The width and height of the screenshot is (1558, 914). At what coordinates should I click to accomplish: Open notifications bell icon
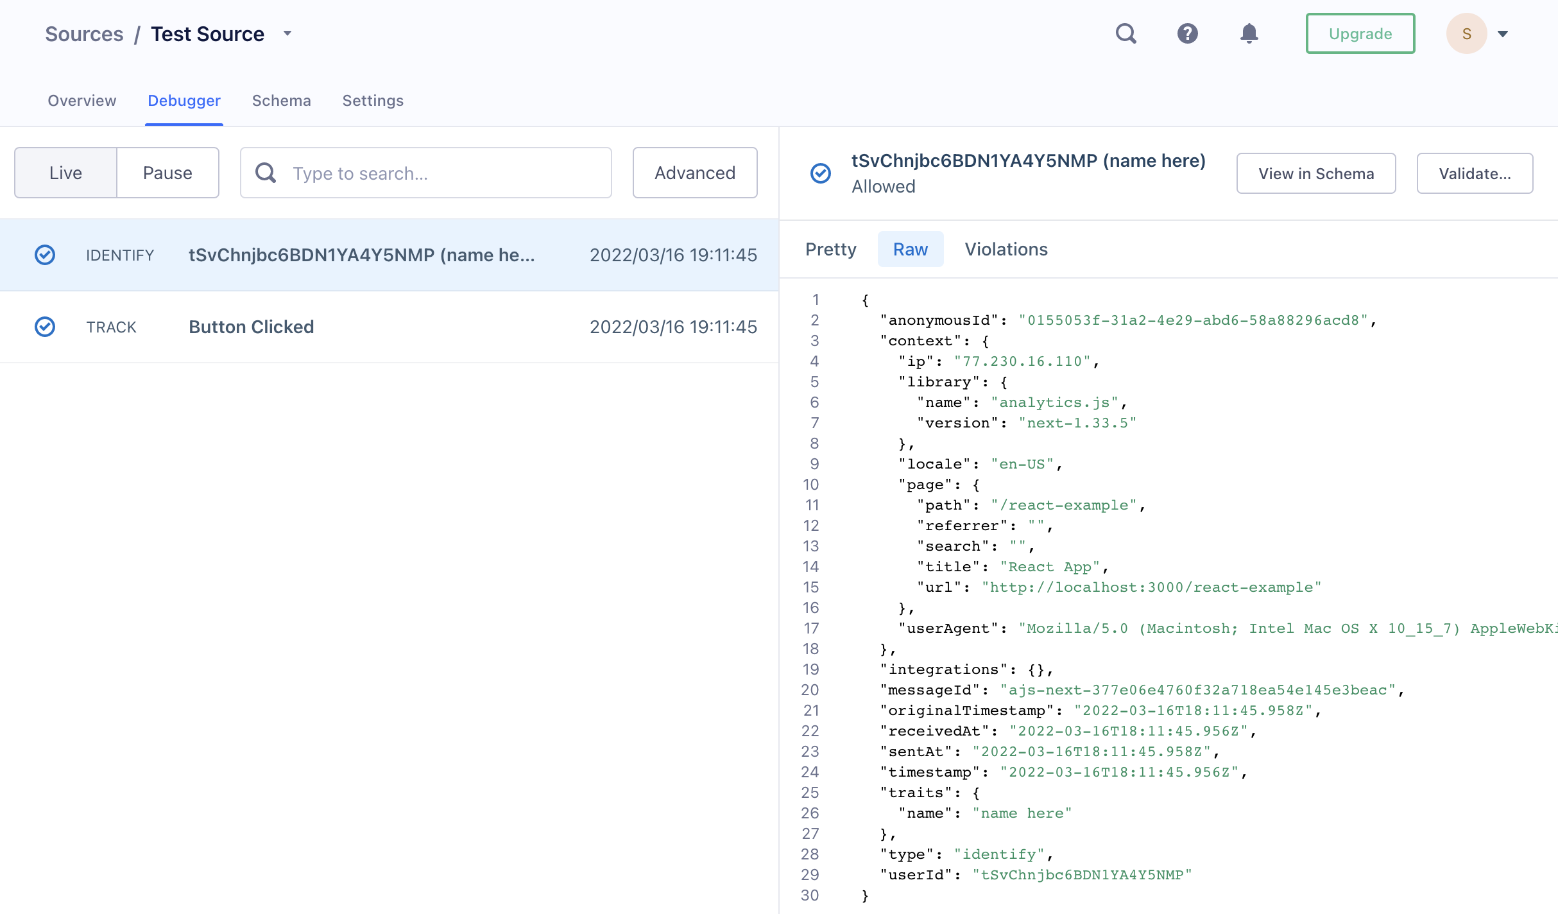(x=1249, y=33)
